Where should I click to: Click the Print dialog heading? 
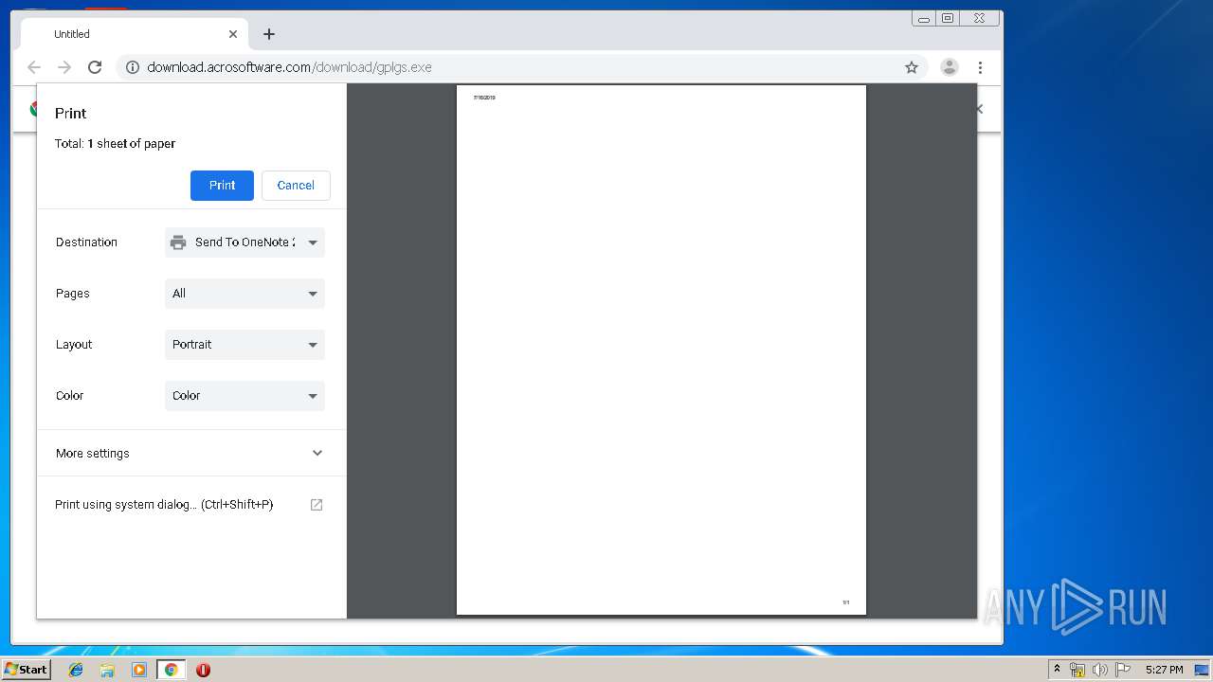coord(70,113)
